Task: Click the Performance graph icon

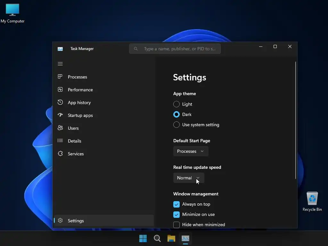Action: (x=60, y=90)
